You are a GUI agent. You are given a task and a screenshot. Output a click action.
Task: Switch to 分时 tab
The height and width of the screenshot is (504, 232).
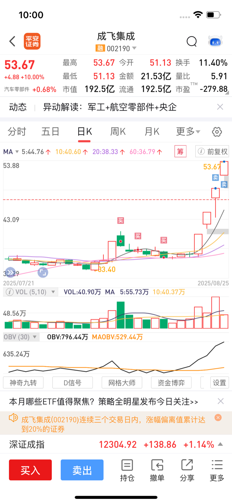tap(17, 132)
